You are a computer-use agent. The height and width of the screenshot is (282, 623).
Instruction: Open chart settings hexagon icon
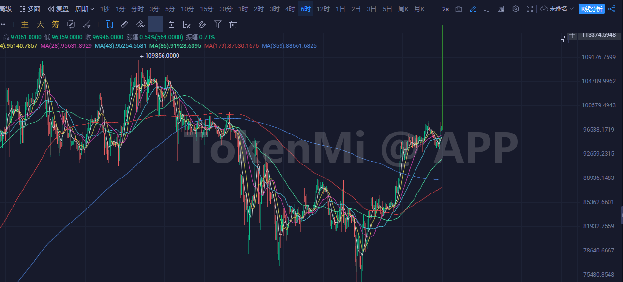(x=516, y=9)
